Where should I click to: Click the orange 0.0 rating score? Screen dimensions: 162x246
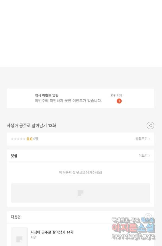point(30,139)
